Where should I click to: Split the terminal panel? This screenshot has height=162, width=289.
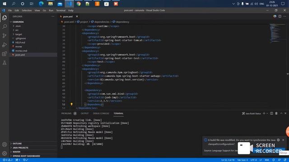tap(271, 113)
